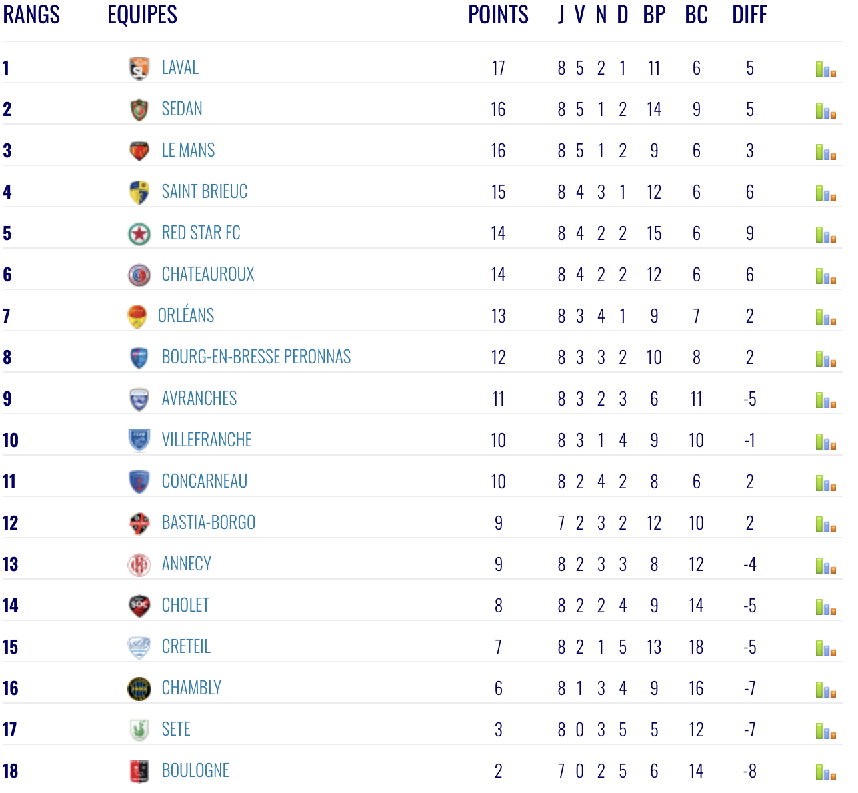Open the BOURG-EN-BRESSE PERONNAS team link
The height and width of the screenshot is (793, 858).
256,357
